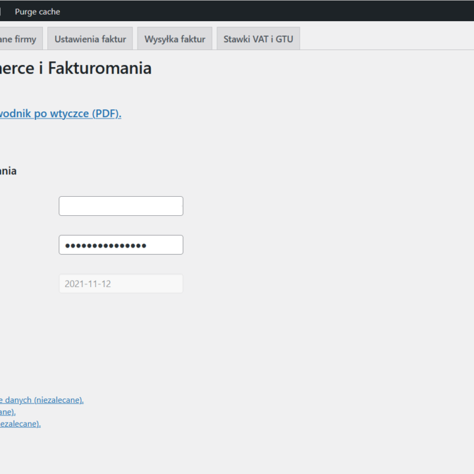Focus the empty text input field
The height and width of the screenshot is (474, 474).
(120, 206)
